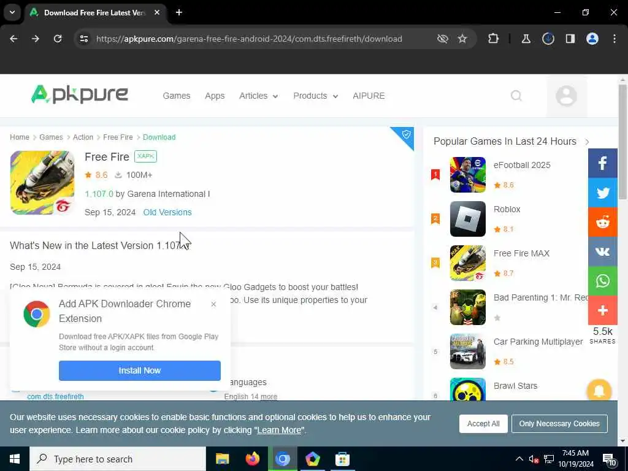The width and height of the screenshot is (628, 471).
Task: Open AIPURE nav item
Action: 369,96
